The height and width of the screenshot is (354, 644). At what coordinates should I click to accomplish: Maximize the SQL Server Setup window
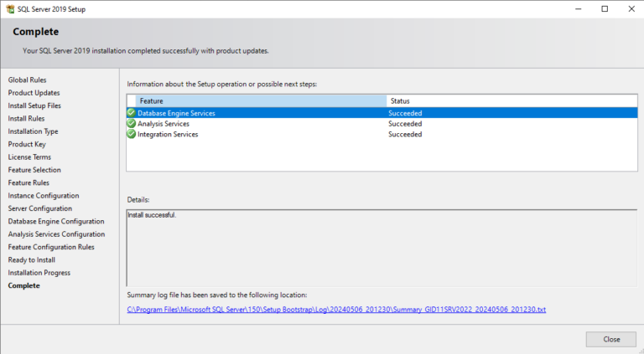point(605,8)
